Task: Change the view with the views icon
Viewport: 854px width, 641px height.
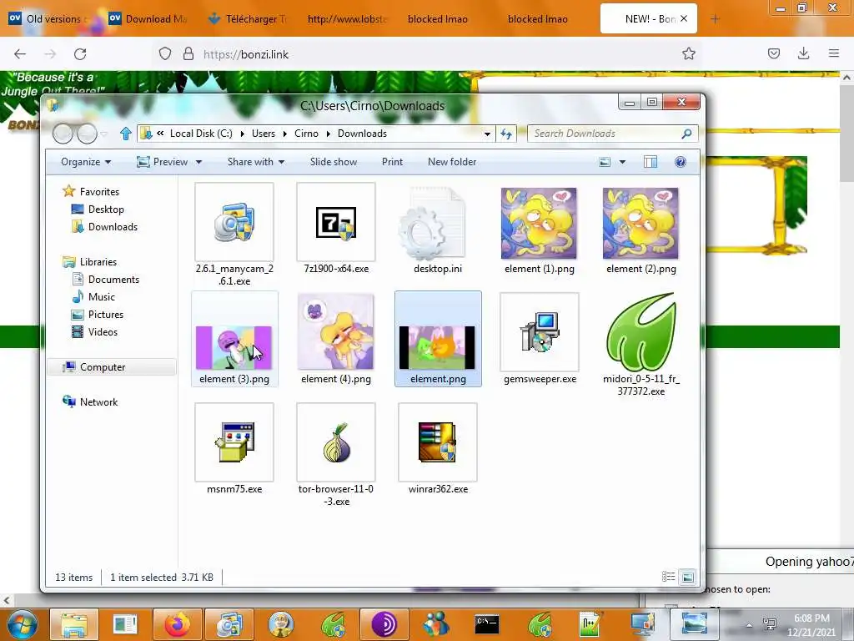Action: pos(605,162)
